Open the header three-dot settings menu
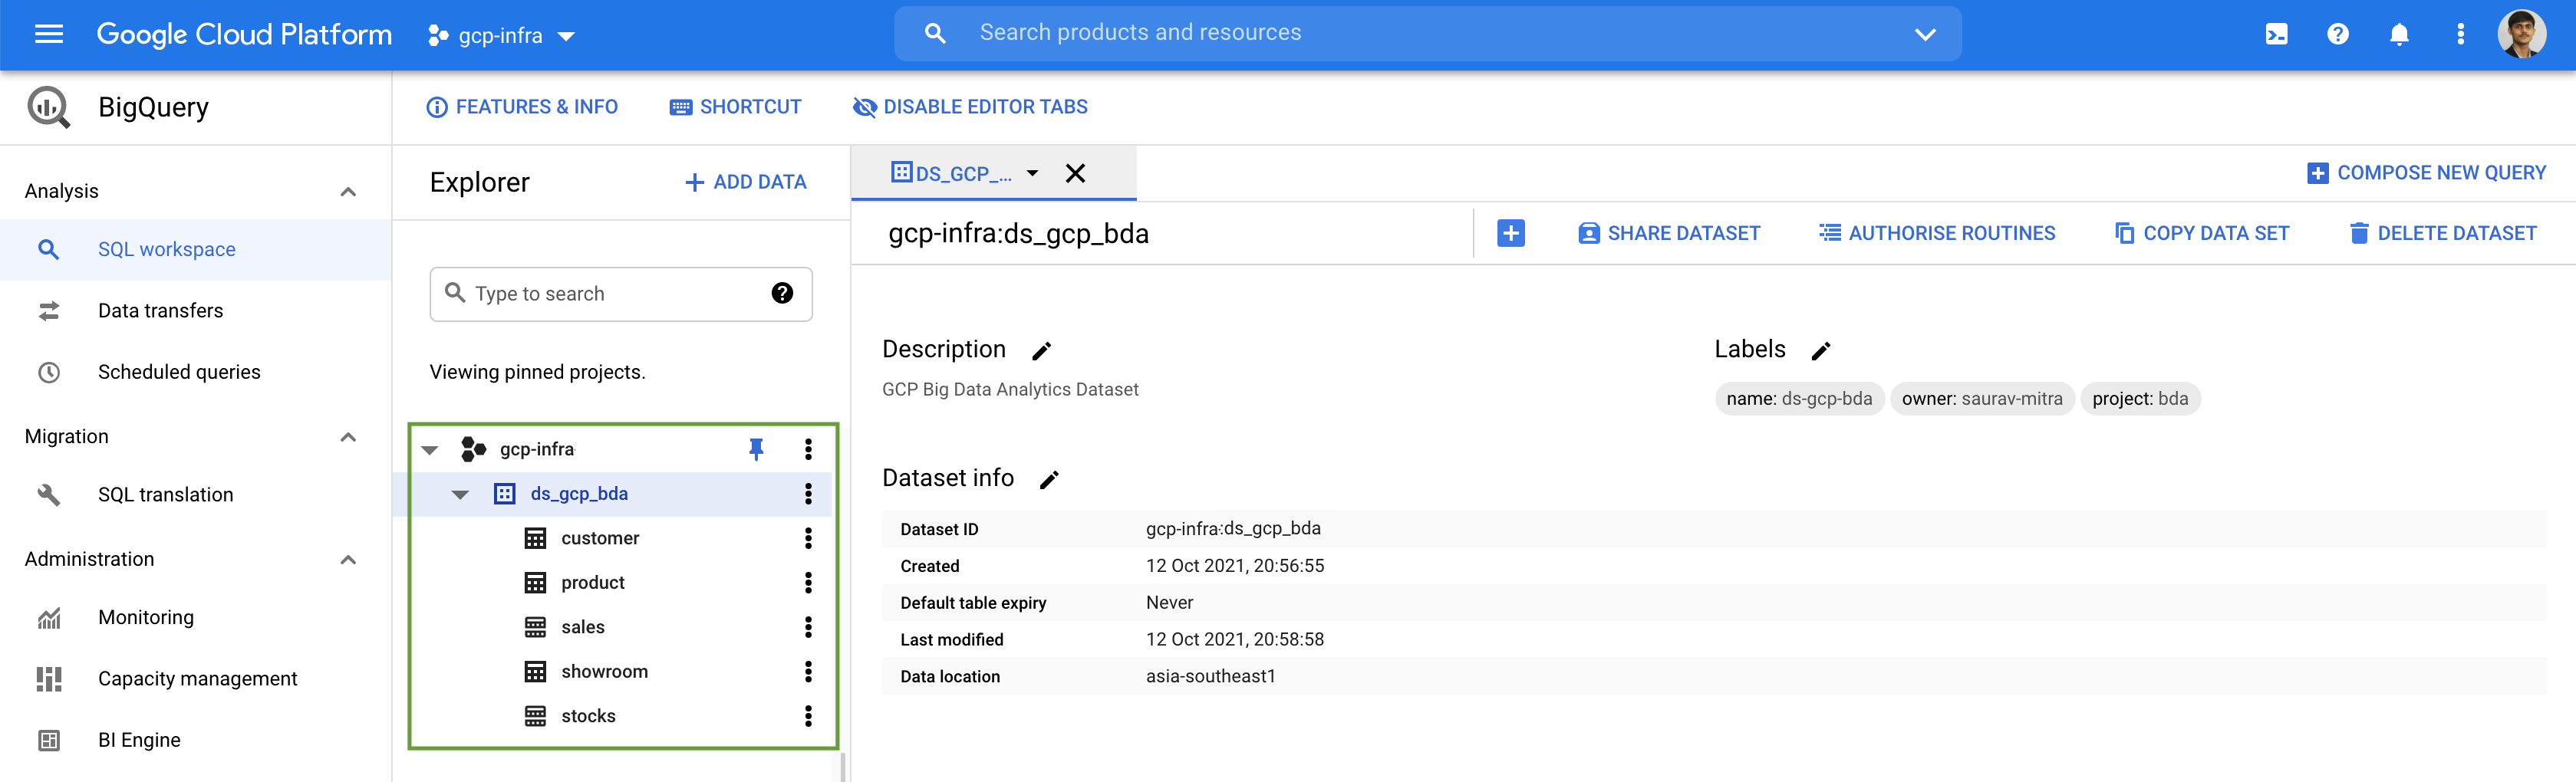The image size is (2576, 782). [x=2460, y=35]
